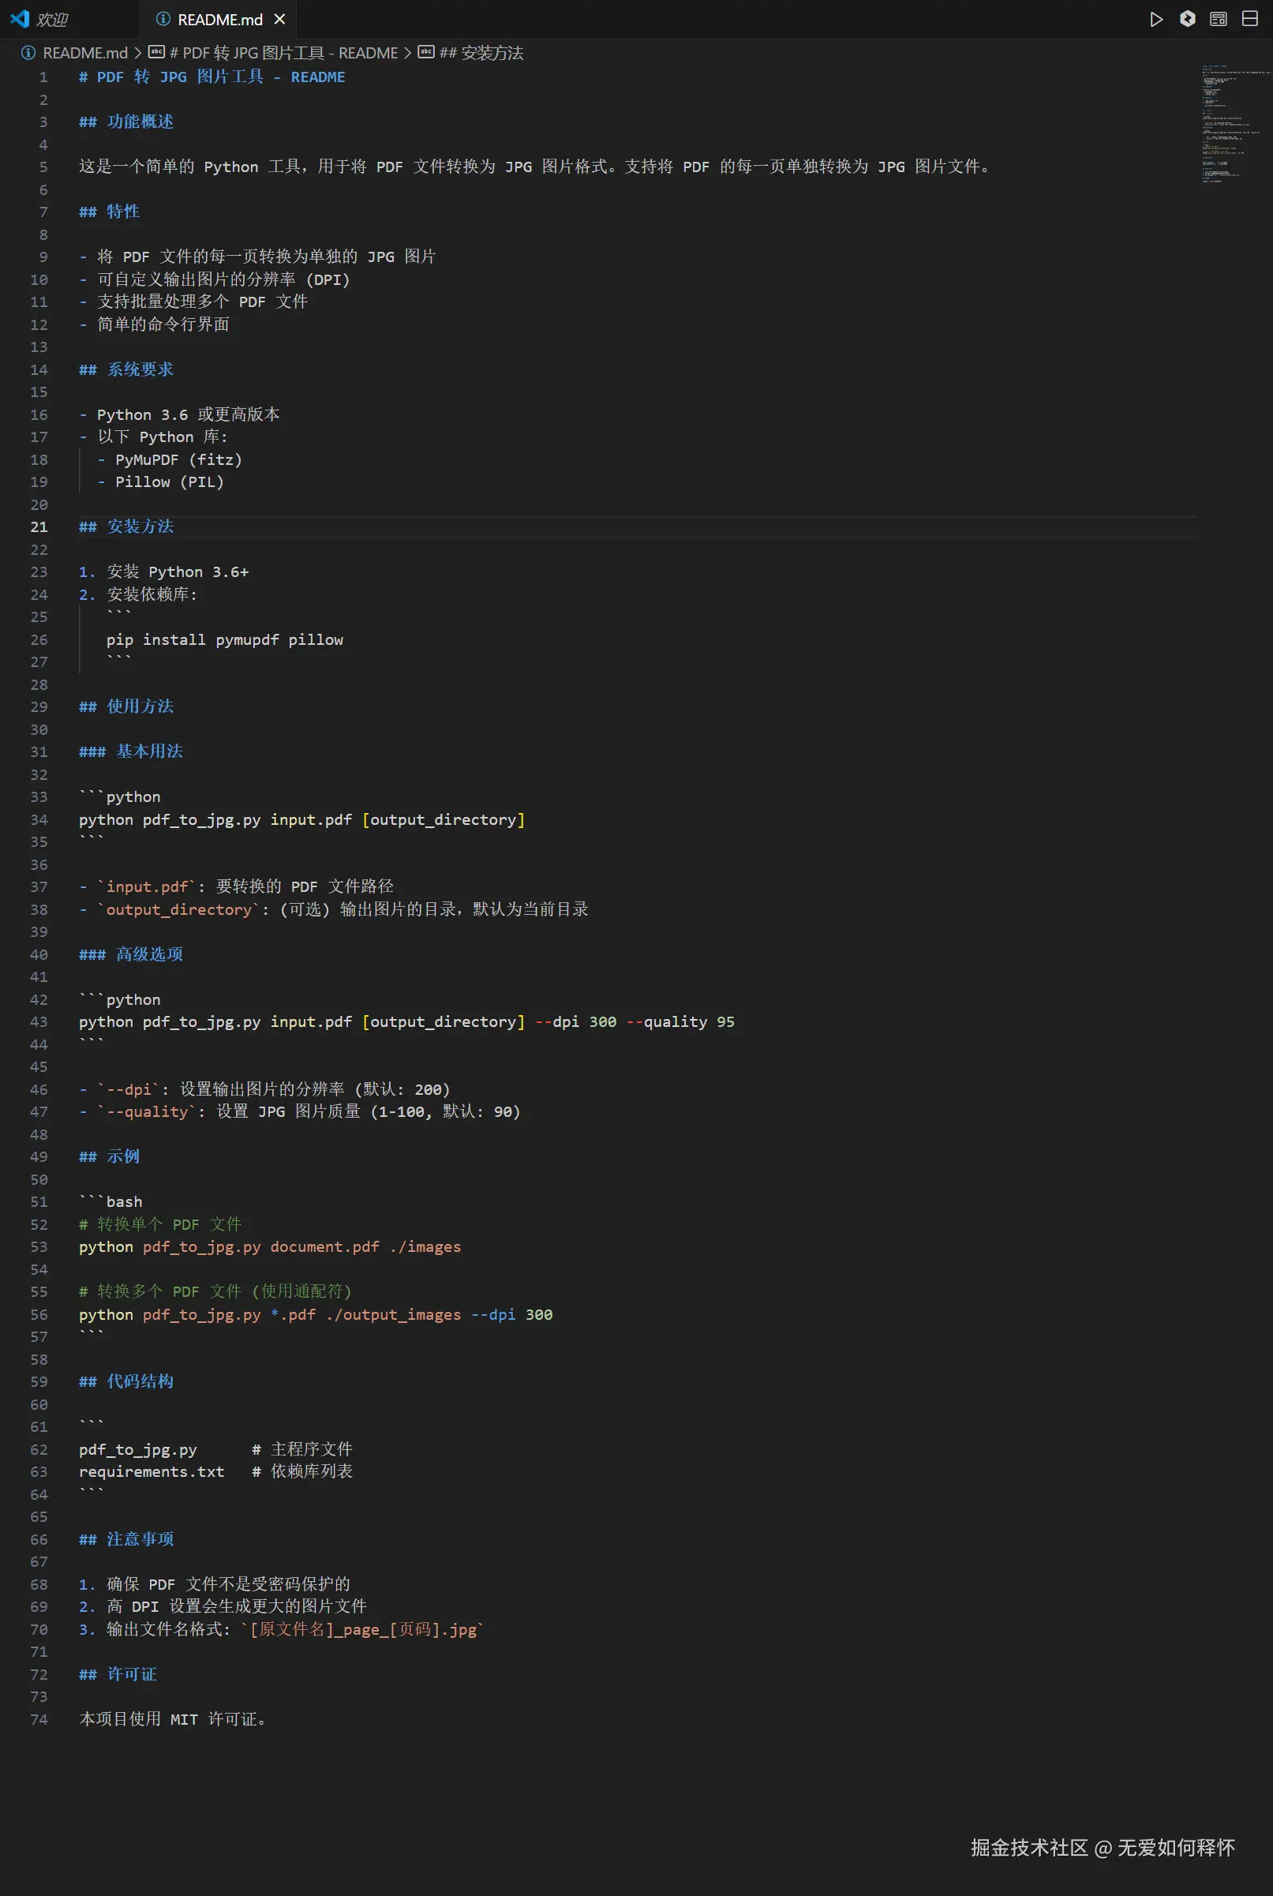Image resolution: width=1273 pixels, height=1896 pixels.
Task: Select the README.md editor tab
Action: (220, 20)
